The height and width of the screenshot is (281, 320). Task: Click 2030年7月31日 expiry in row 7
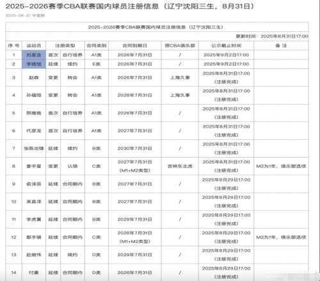(134, 148)
